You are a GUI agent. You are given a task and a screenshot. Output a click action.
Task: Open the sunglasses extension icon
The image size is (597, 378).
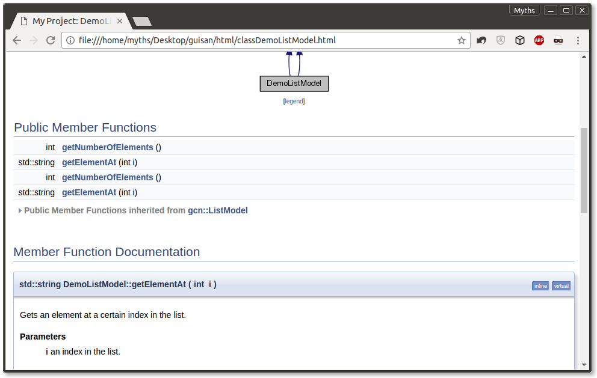click(x=558, y=40)
